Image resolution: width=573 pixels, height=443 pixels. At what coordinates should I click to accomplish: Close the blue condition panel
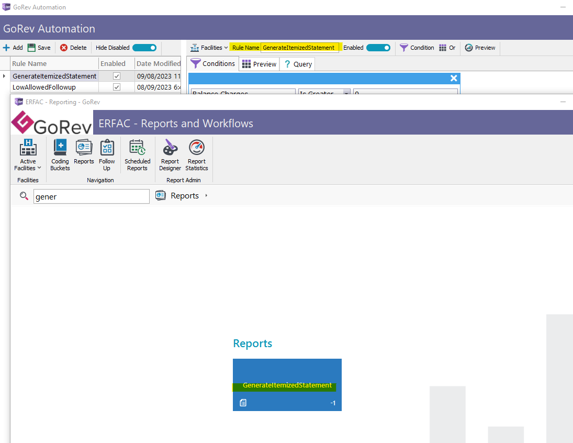point(454,78)
